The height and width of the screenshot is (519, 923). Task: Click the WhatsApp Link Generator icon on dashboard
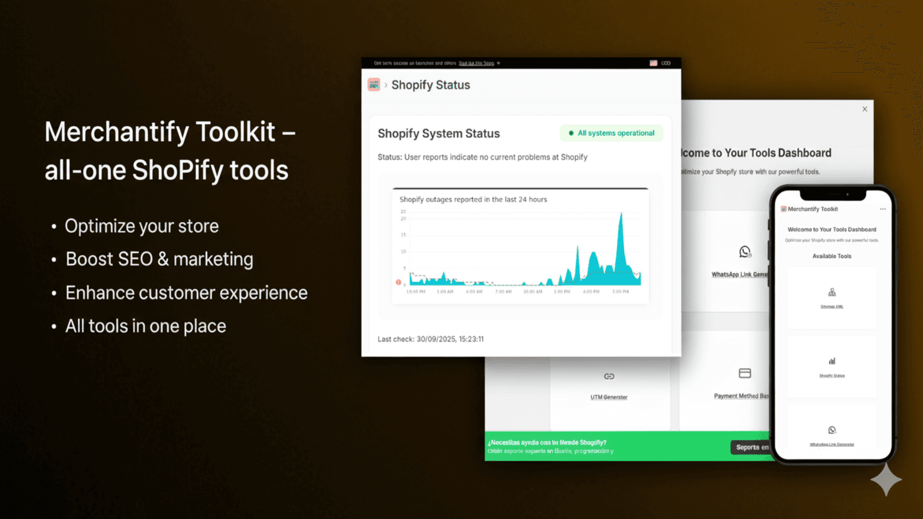click(745, 251)
